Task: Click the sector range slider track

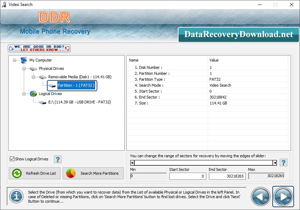Action: tap(204, 163)
